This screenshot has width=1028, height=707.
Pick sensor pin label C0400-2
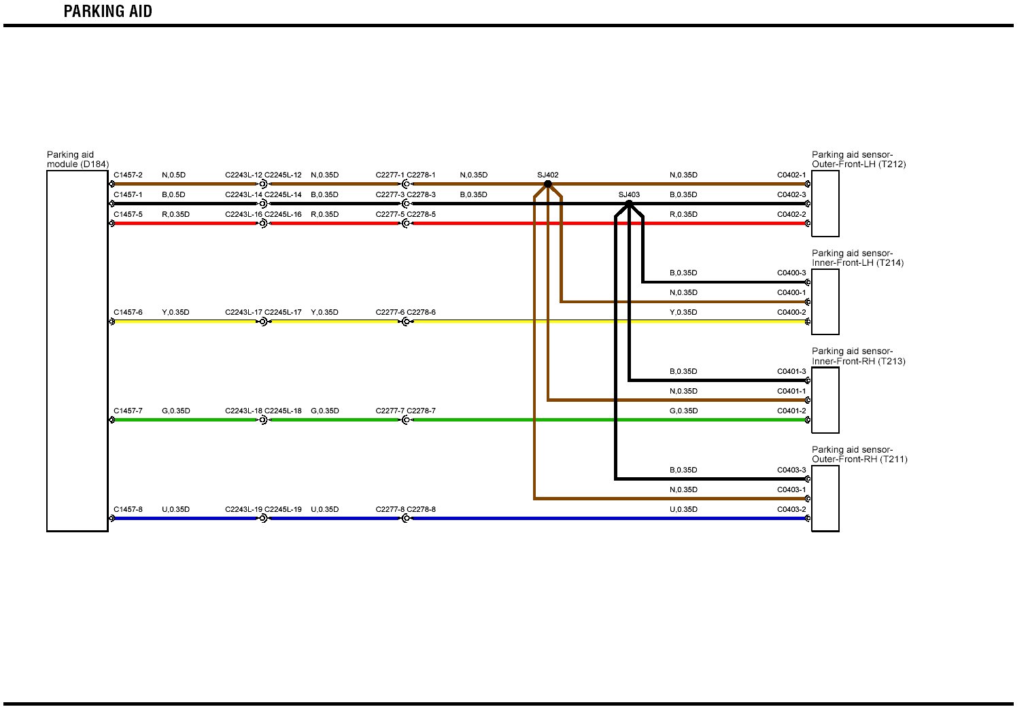click(x=791, y=313)
